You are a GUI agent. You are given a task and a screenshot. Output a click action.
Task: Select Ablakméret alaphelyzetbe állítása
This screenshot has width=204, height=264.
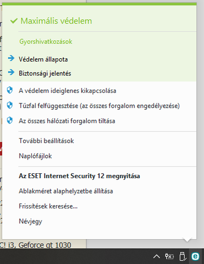66,191
